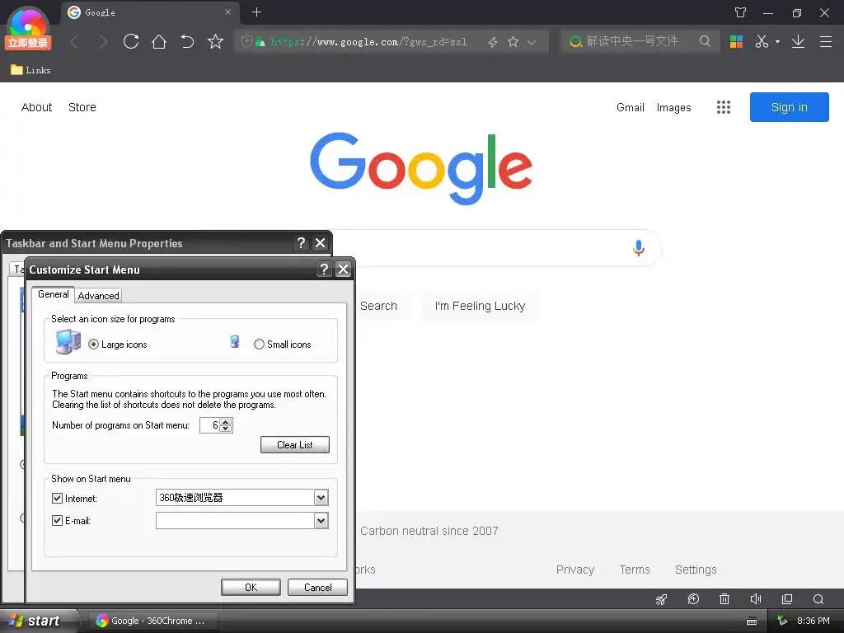Click the speaker mute icon in status bar
This screenshot has height=633, width=844.
[756, 599]
